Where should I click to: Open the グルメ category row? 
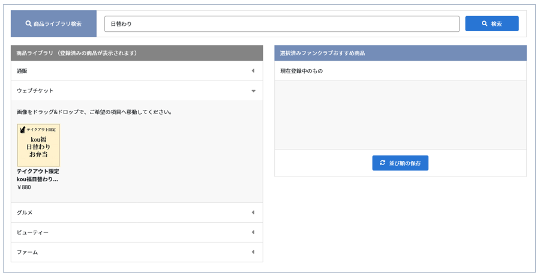pos(137,213)
